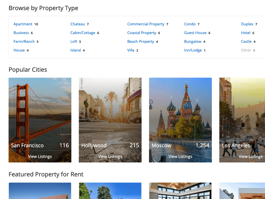This screenshot has height=199, width=265.
Task: Select Commercial Property category
Action: tap(146, 24)
